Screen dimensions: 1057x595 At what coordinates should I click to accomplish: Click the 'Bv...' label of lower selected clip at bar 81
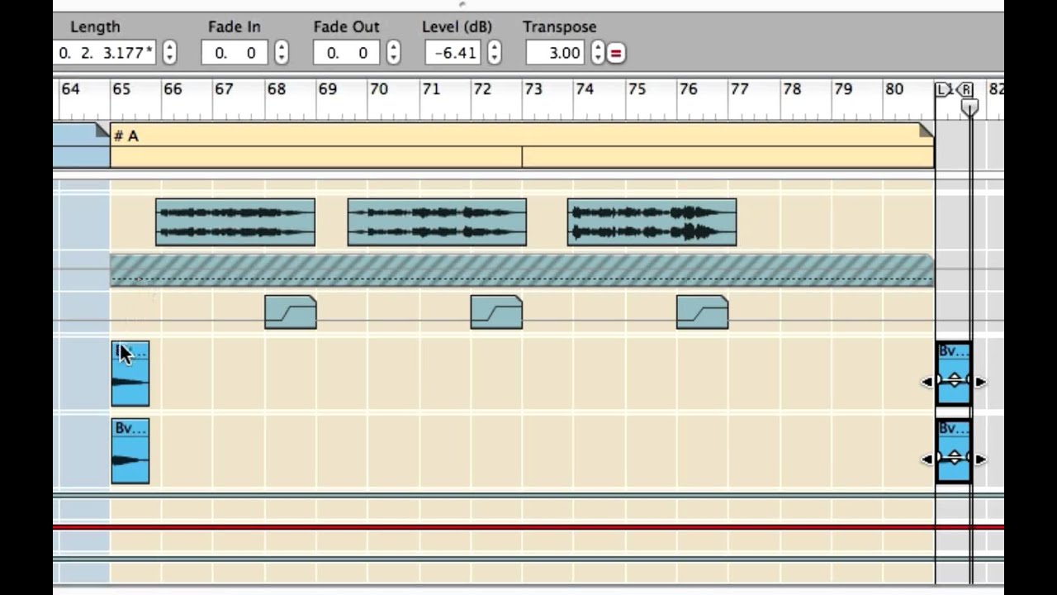tap(954, 428)
